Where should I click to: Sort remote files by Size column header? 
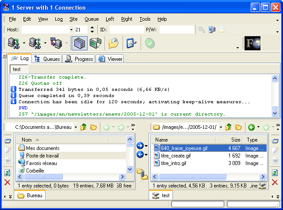point(236,139)
